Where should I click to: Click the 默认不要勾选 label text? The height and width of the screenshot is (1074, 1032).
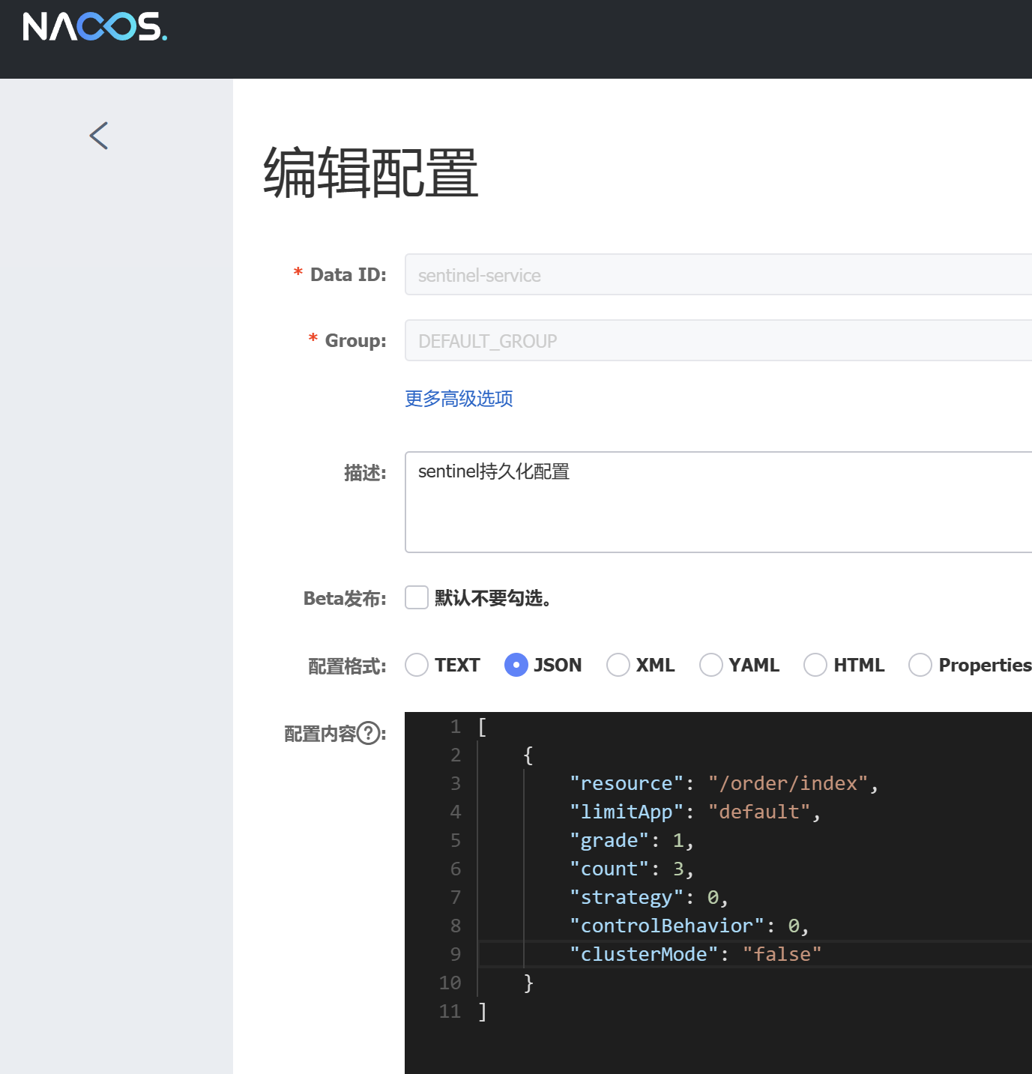point(493,598)
